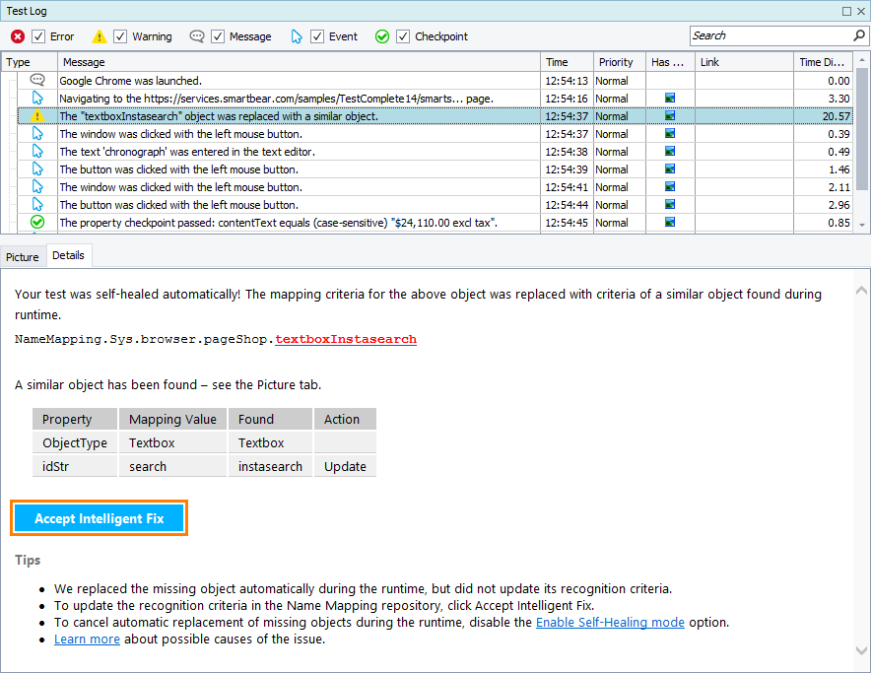Click the Message speech-bubble filter icon

[x=197, y=35]
